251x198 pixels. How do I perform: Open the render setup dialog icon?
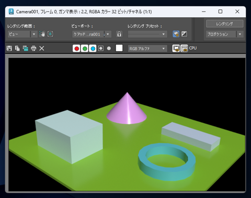tap(176, 34)
